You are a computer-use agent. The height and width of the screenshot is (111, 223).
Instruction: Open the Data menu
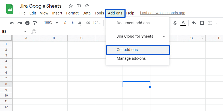click(x=87, y=13)
